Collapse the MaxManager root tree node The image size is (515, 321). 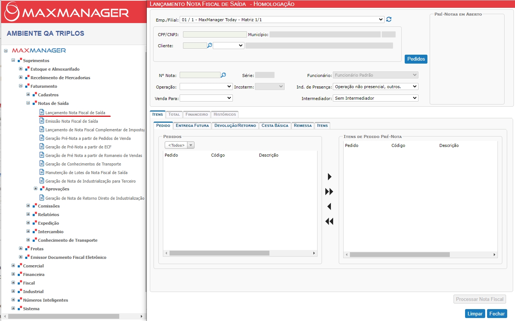pyautogui.click(x=6, y=51)
